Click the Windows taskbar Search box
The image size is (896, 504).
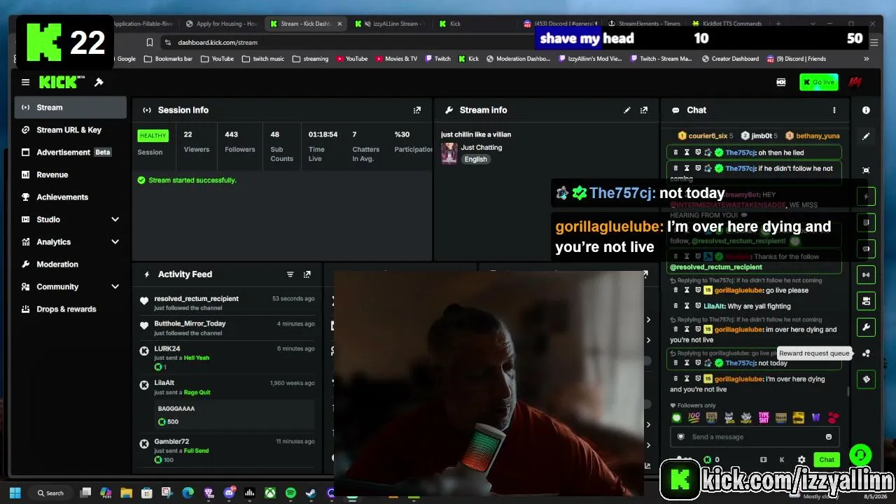point(50,493)
